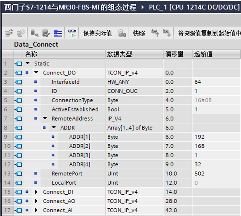Click the HW_ANY data type cell
The width and height of the screenshot is (241, 216).
pos(134,82)
